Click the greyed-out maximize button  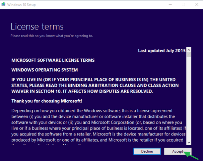(183, 5)
